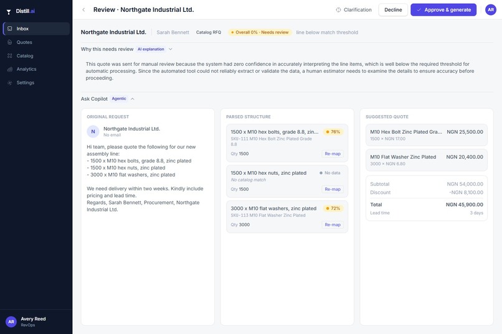The width and height of the screenshot is (502, 334).
Task: Click the Original Request heading
Action: 108,117
